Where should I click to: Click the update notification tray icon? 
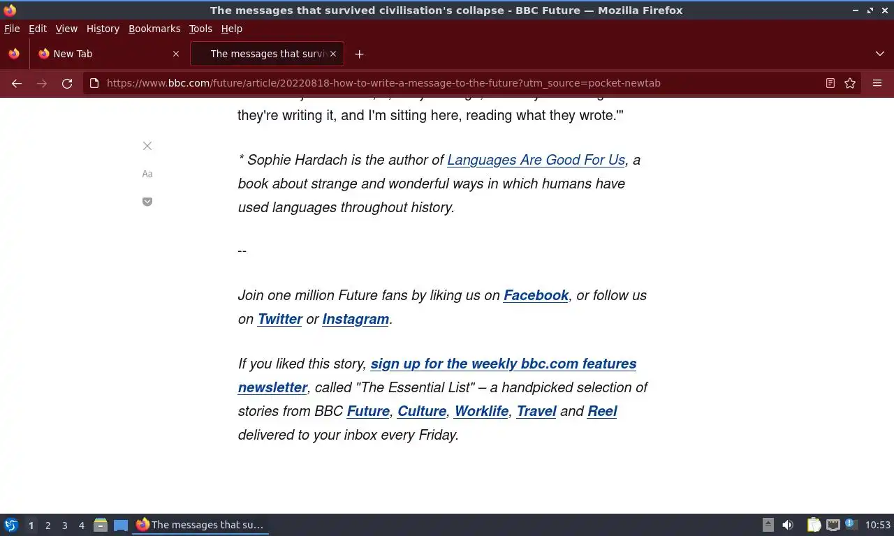point(851,524)
